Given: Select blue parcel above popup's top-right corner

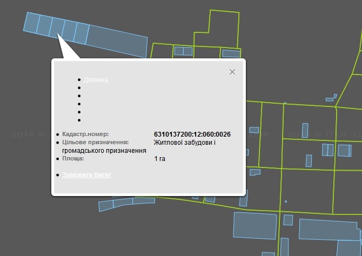Looking at the screenshot, I should click(x=231, y=53).
